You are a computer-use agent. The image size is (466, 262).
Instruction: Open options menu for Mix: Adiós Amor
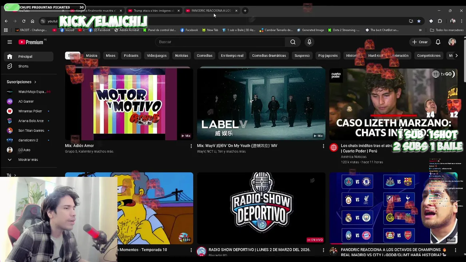coord(191,146)
